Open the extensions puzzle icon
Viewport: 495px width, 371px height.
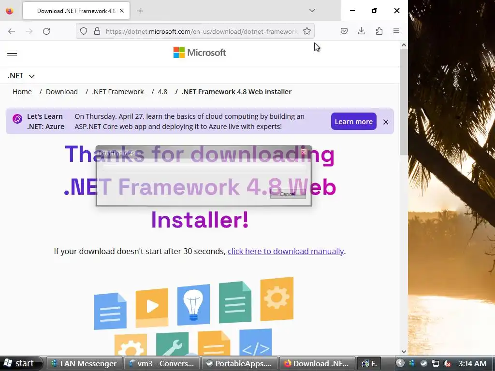click(379, 31)
